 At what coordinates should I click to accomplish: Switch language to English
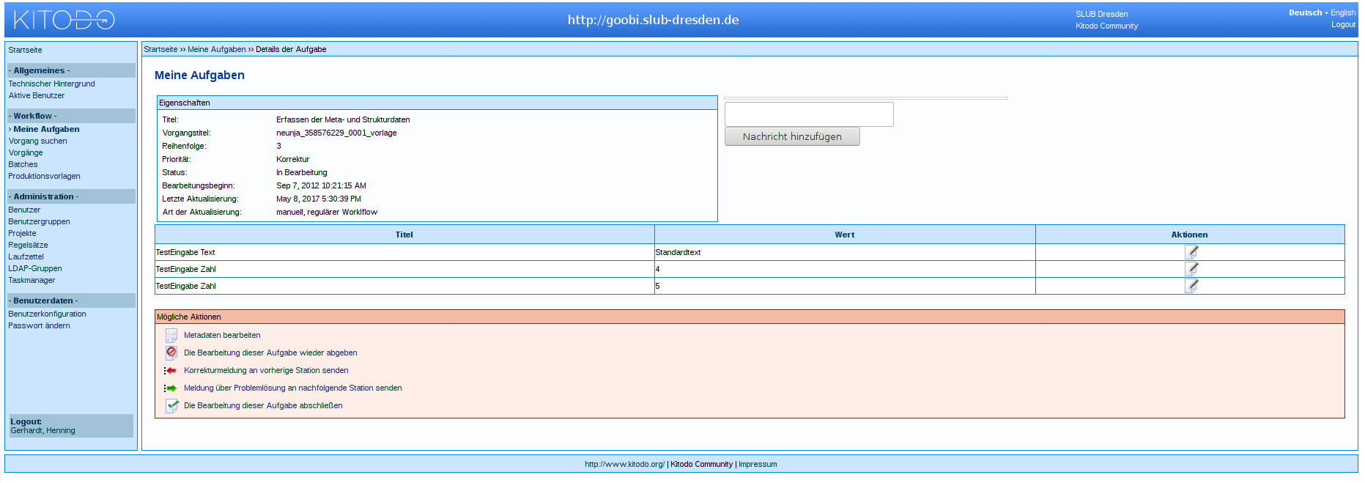point(1343,12)
